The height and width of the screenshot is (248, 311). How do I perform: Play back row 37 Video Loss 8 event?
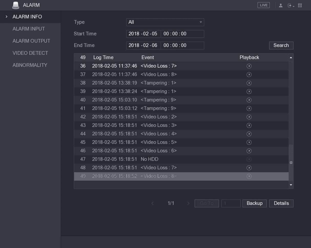(248, 75)
